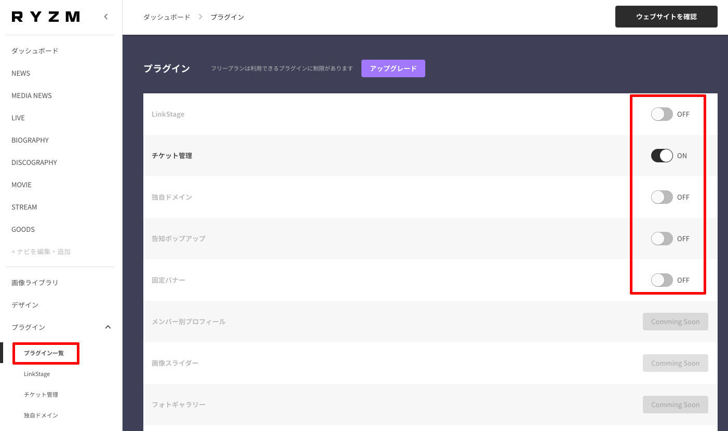Collapse the プラグイン submenu chevron
This screenshot has height=431, width=728.
tap(108, 327)
